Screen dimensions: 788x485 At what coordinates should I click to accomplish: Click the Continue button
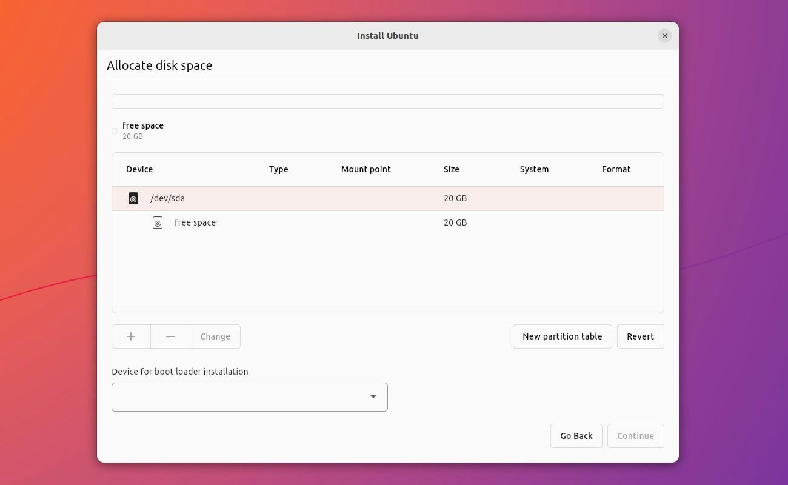pos(636,436)
